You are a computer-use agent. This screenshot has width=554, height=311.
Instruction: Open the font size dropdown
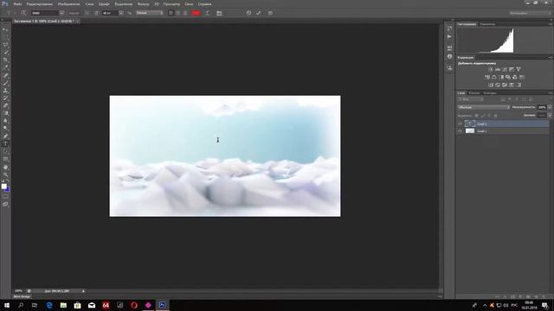point(121,13)
